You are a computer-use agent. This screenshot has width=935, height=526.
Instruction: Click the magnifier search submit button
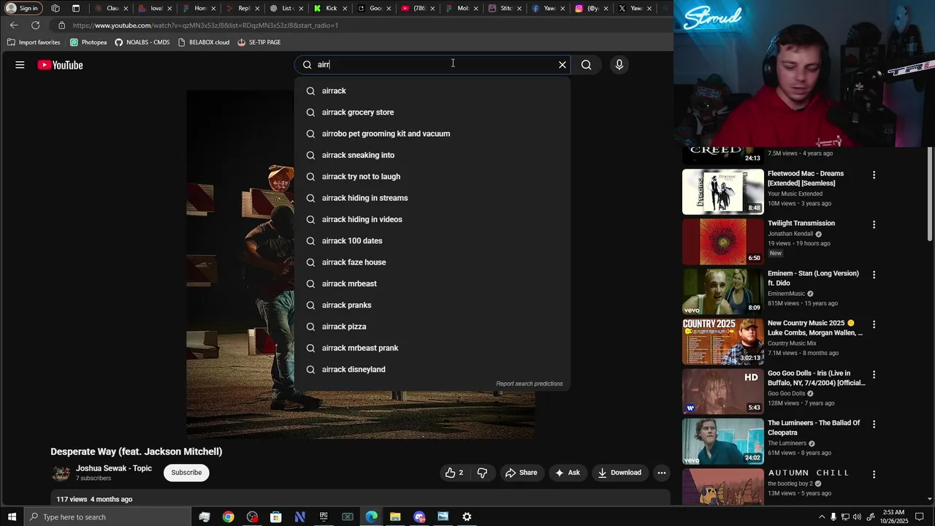586,65
